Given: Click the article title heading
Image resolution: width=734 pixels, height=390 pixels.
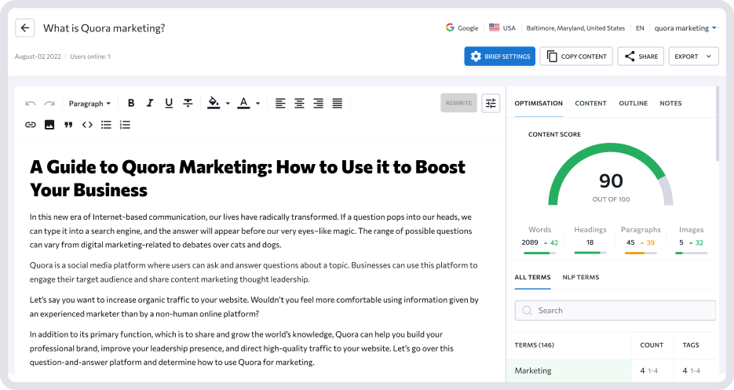Looking at the screenshot, I should point(247,178).
